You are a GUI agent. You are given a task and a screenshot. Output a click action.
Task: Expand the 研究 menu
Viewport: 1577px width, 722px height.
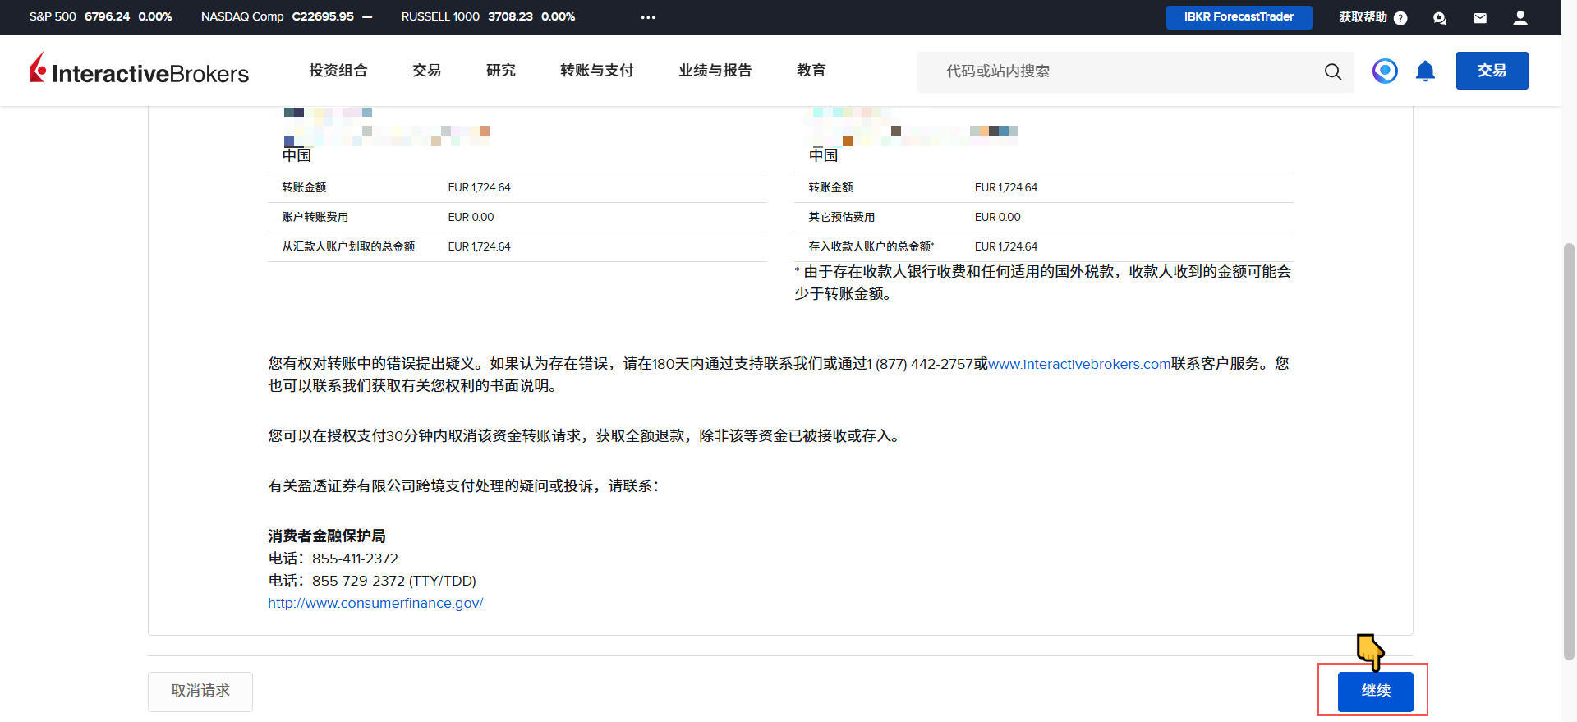pyautogui.click(x=500, y=71)
